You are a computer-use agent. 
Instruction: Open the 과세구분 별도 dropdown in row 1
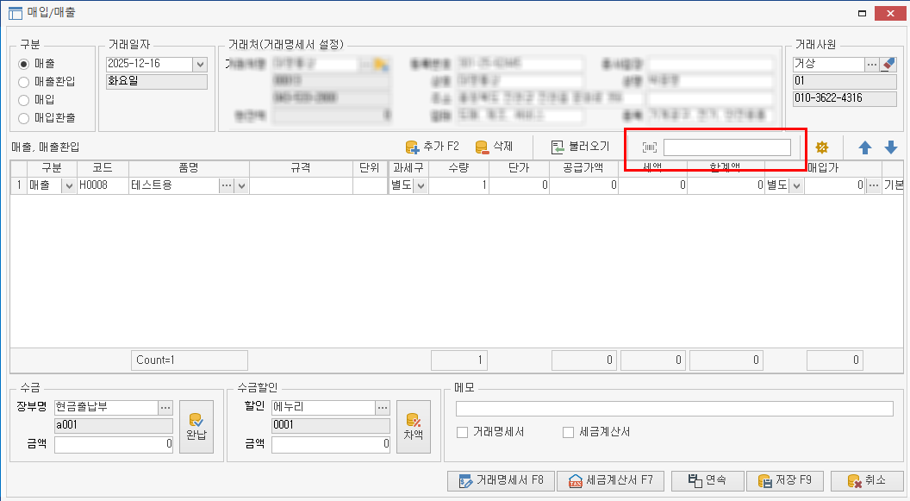421,185
